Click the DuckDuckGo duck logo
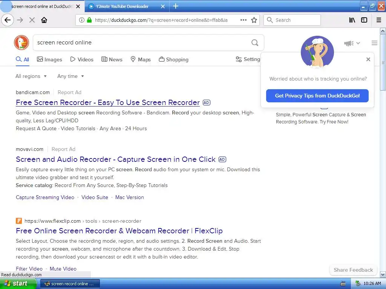Screen dimensions: 386x289 [21, 43]
